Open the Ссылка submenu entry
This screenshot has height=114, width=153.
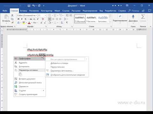tap(30, 91)
